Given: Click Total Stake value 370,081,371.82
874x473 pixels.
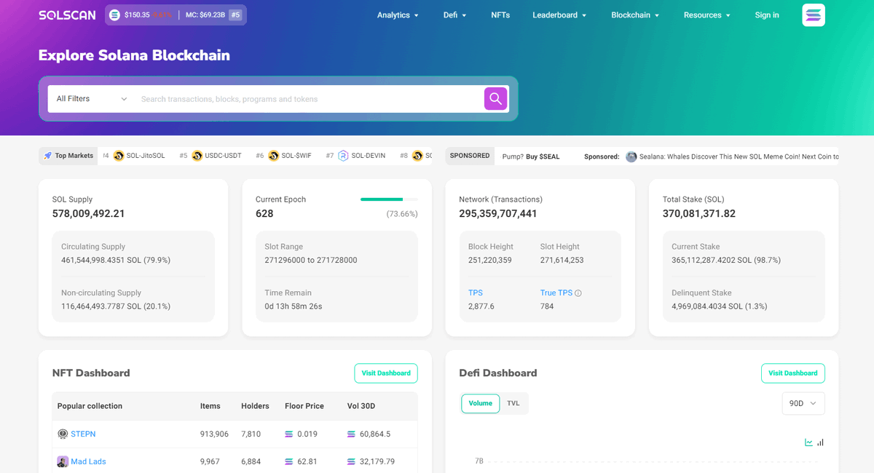Looking at the screenshot, I should [699, 214].
